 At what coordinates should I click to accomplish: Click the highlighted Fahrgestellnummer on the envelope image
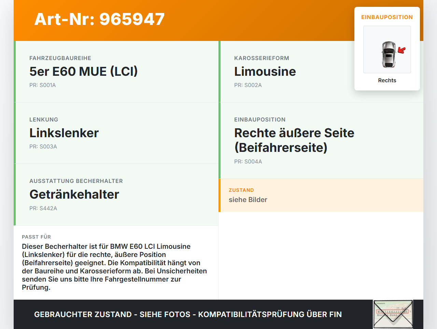point(392,312)
